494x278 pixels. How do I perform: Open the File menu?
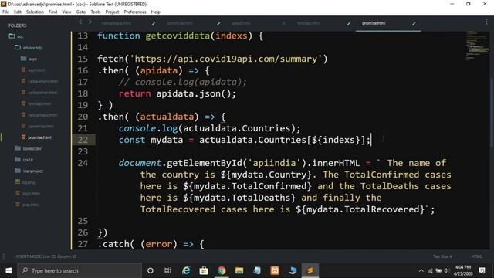tap(5, 12)
